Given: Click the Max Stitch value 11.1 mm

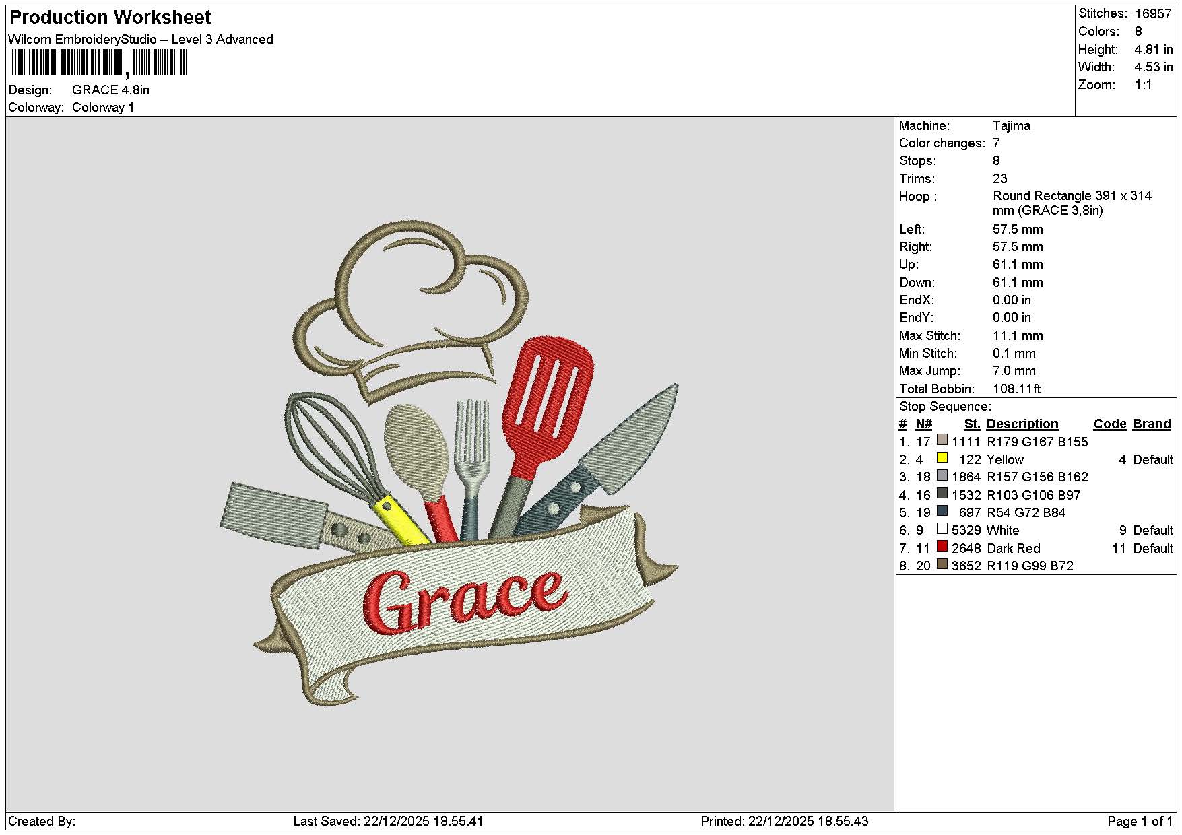Looking at the screenshot, I should click(x=1018, y=335).
